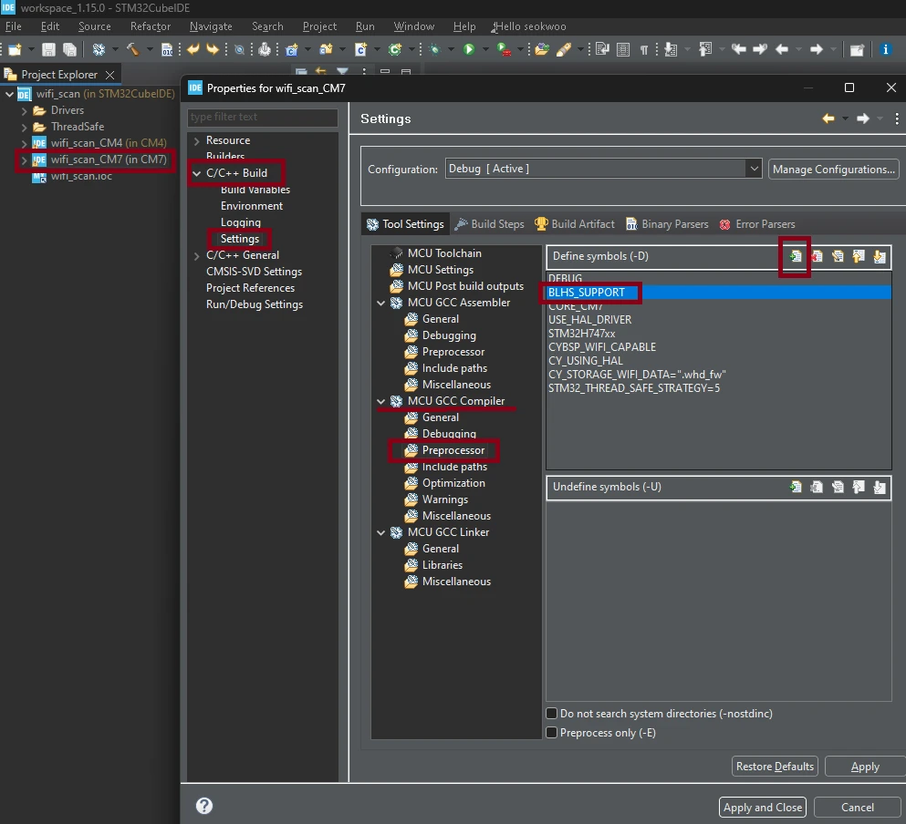Click the Apply and Close button
This screenshot has width=906, height=824.
pyautogui.click(x=762, y=808)
